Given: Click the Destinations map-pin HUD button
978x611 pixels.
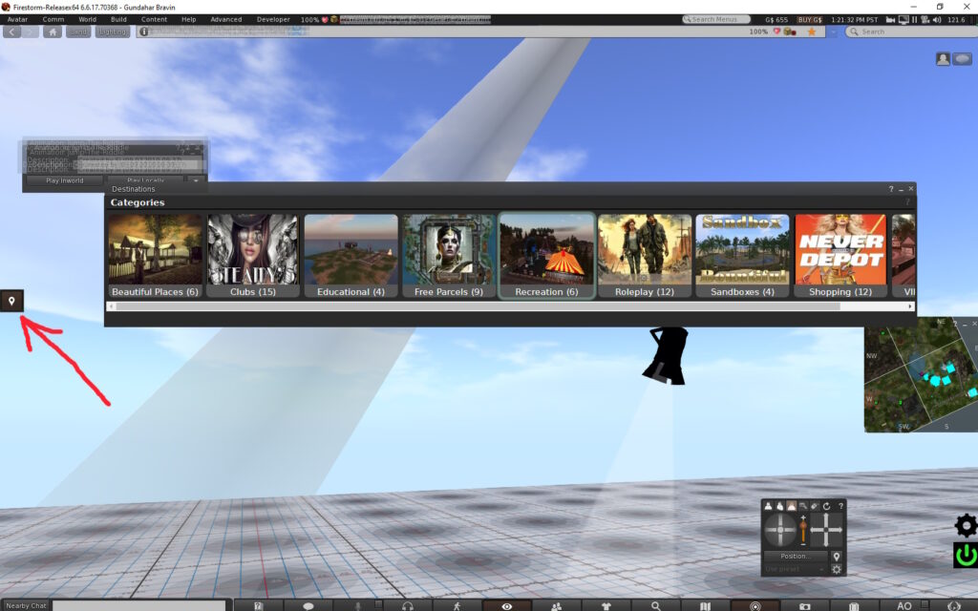Looking at the screenshot, I should tap(12, 301).
